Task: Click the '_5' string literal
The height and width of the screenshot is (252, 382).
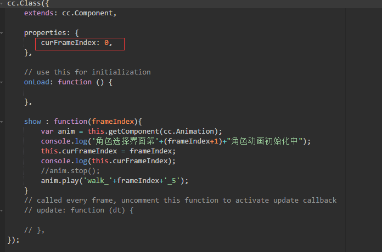Action: (171, 181)
